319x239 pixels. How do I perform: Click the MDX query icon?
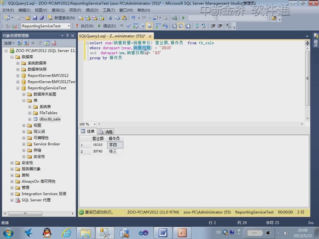88,18
